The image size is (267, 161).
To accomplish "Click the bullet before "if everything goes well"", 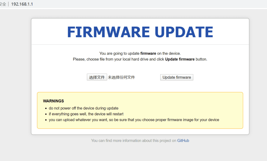I will 46,114.
